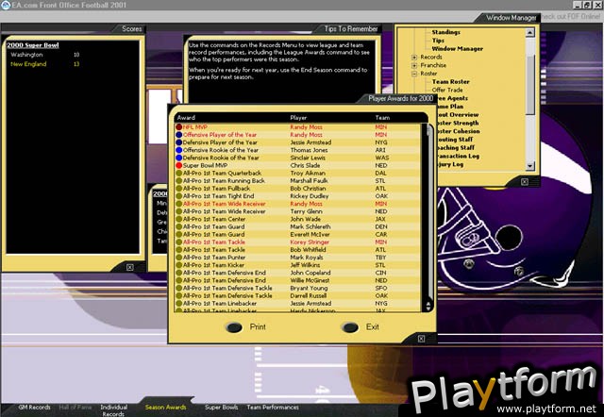604x417 pixels.
Task: Click the All-Pro 1st Team Quarterback bullet
Action: (x=178, y=174)
